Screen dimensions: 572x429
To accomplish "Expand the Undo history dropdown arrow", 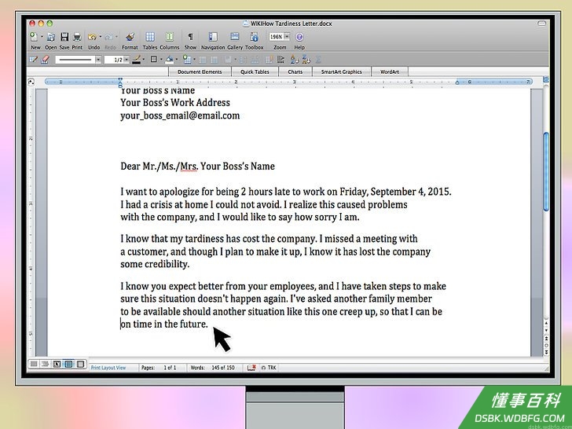I will [x=101, y=37].
